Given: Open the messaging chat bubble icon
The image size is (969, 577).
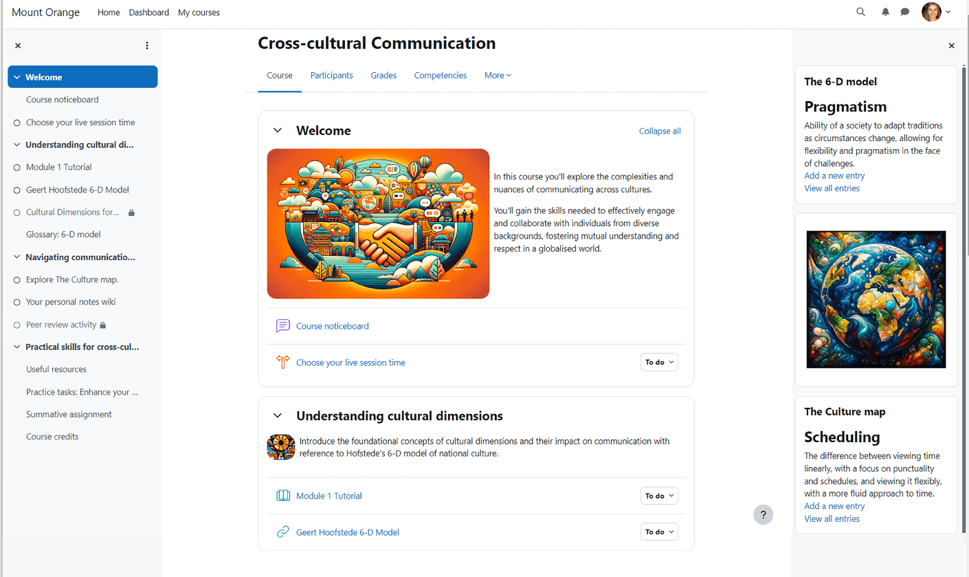Looking at the screenshot, I should click(x=905, y=12).
